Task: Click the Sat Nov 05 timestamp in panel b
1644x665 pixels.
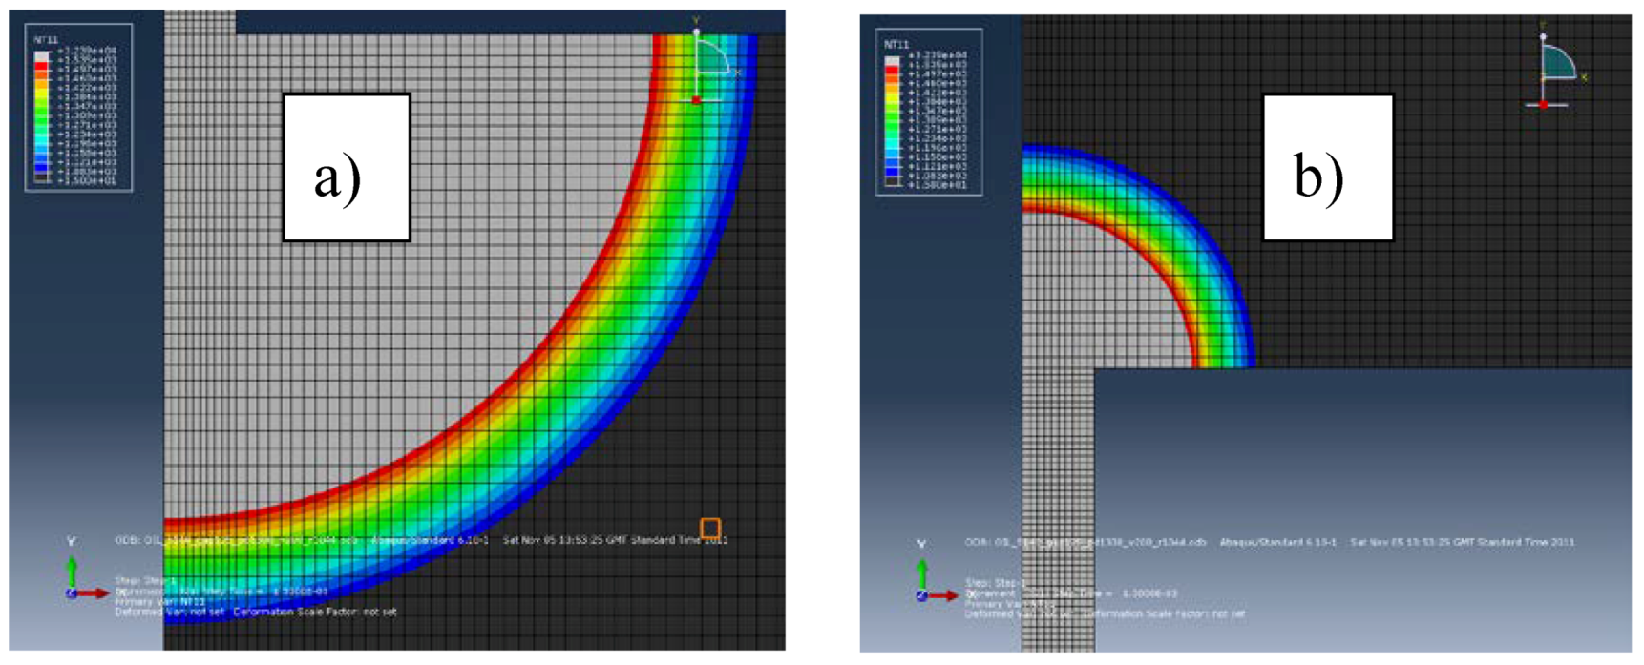Action: [x=1463, y=542]
